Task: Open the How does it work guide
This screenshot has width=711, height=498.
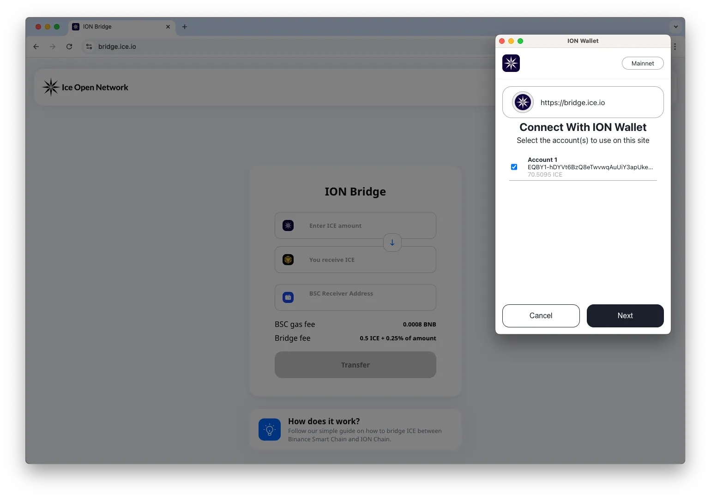Action: (355, 429)
